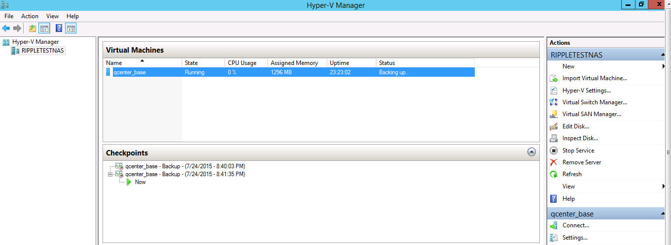Click New in the Actions pane
The height and width of the screenshot is (245, 671).
coord(568,66)
